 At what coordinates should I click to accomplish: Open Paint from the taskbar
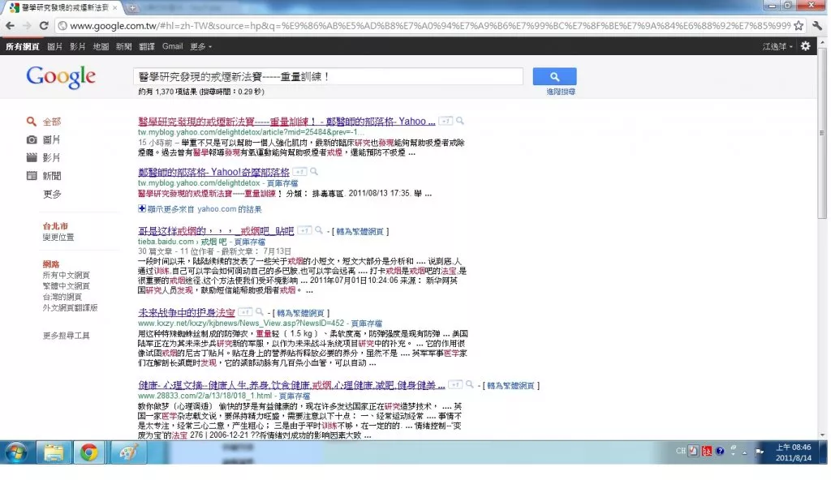click(127, 452)
